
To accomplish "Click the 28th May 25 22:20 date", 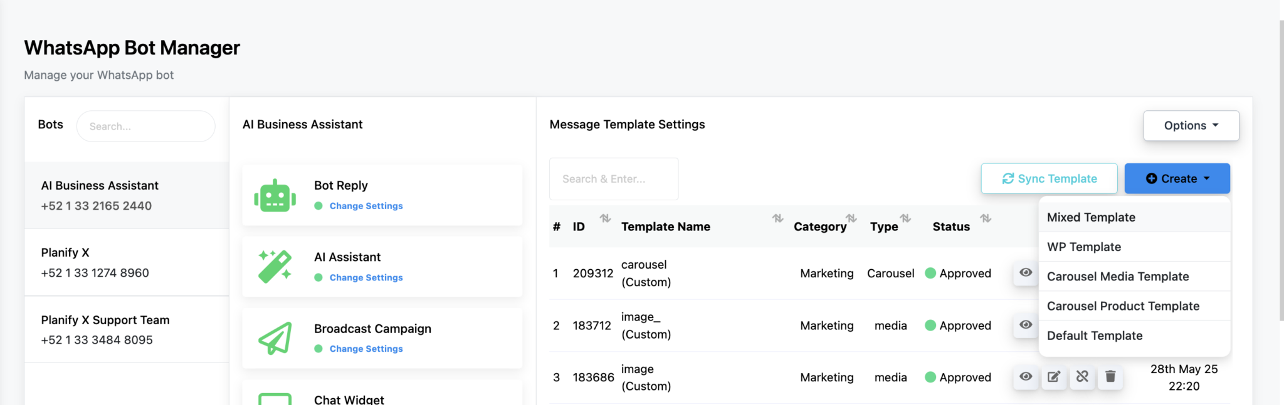I will point(1184,377).
